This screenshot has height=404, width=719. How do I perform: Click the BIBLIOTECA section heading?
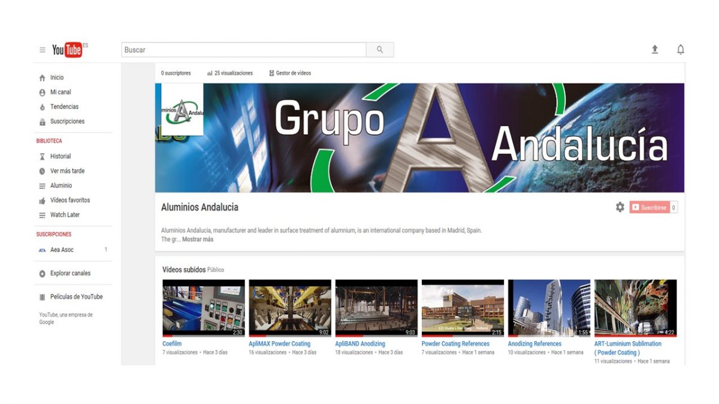[x=49, y=141]
